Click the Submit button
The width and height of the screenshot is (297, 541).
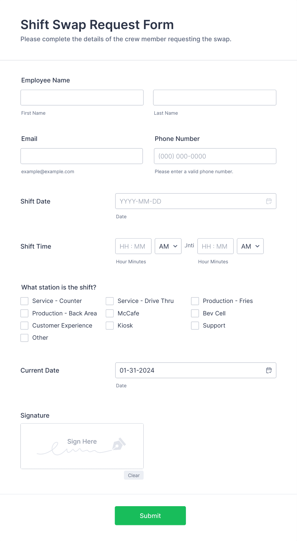pos(150,515)
